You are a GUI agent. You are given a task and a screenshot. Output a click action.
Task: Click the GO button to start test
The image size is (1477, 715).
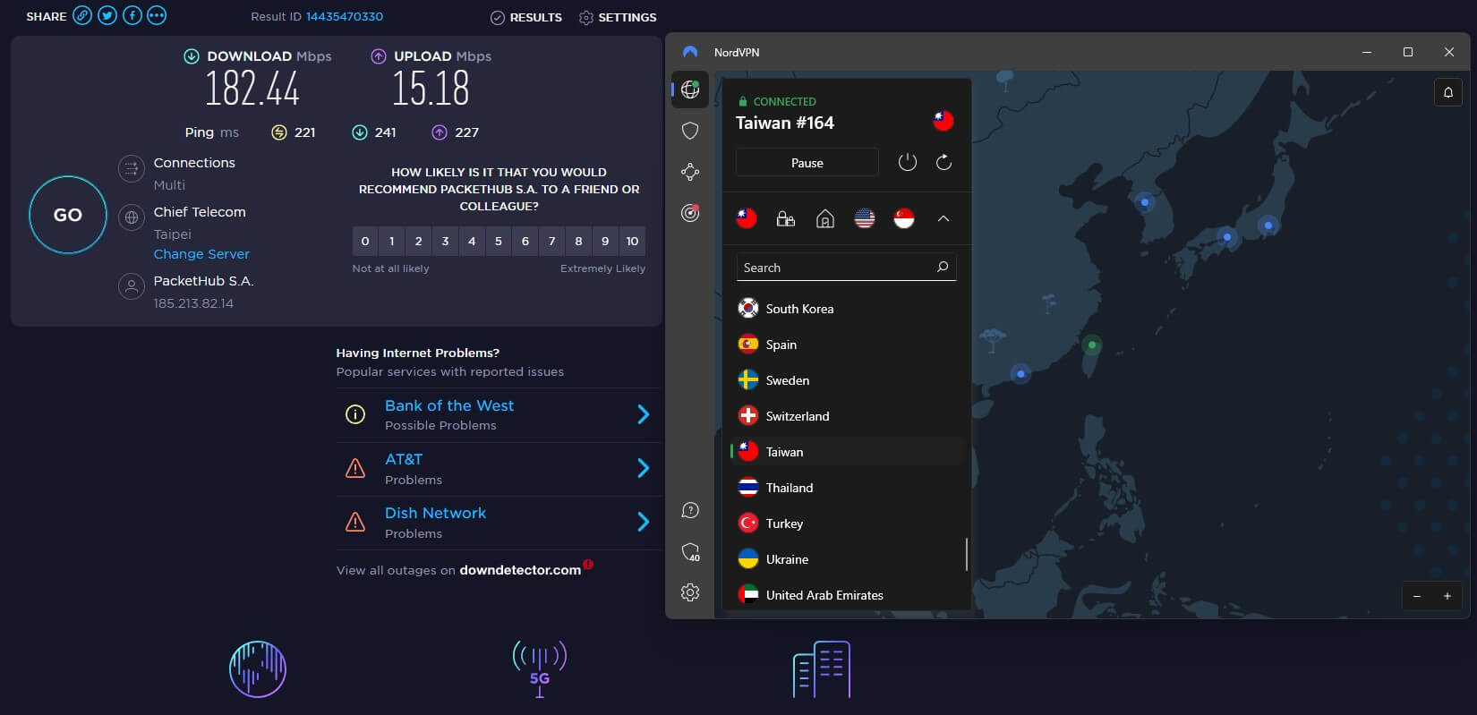coord(68,215)
